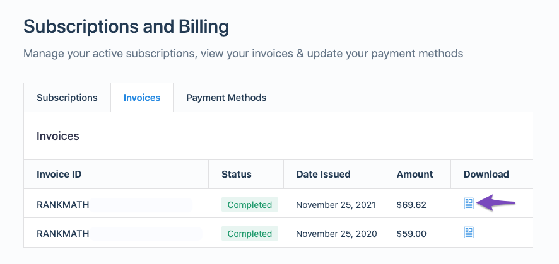Click the Subscriptions and Billing heading

click(126, 26)
